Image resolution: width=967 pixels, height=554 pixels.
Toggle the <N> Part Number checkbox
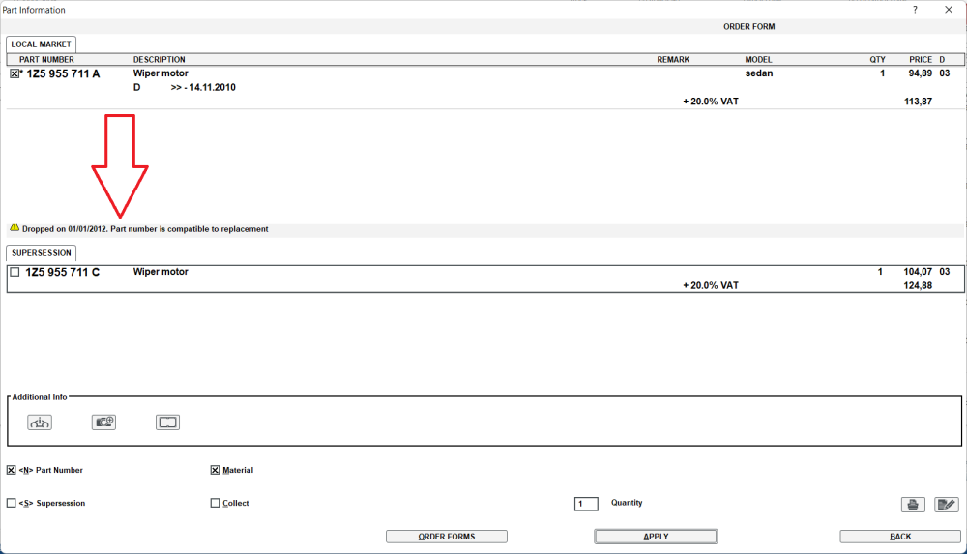(11, 470)
